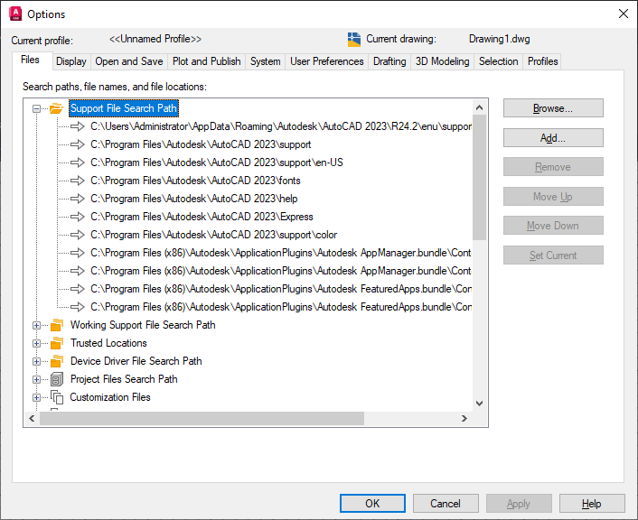Click the AutoCAD logo icon in title bar
The height and width of the screenshot is (520, 638).
coord(15,14)
